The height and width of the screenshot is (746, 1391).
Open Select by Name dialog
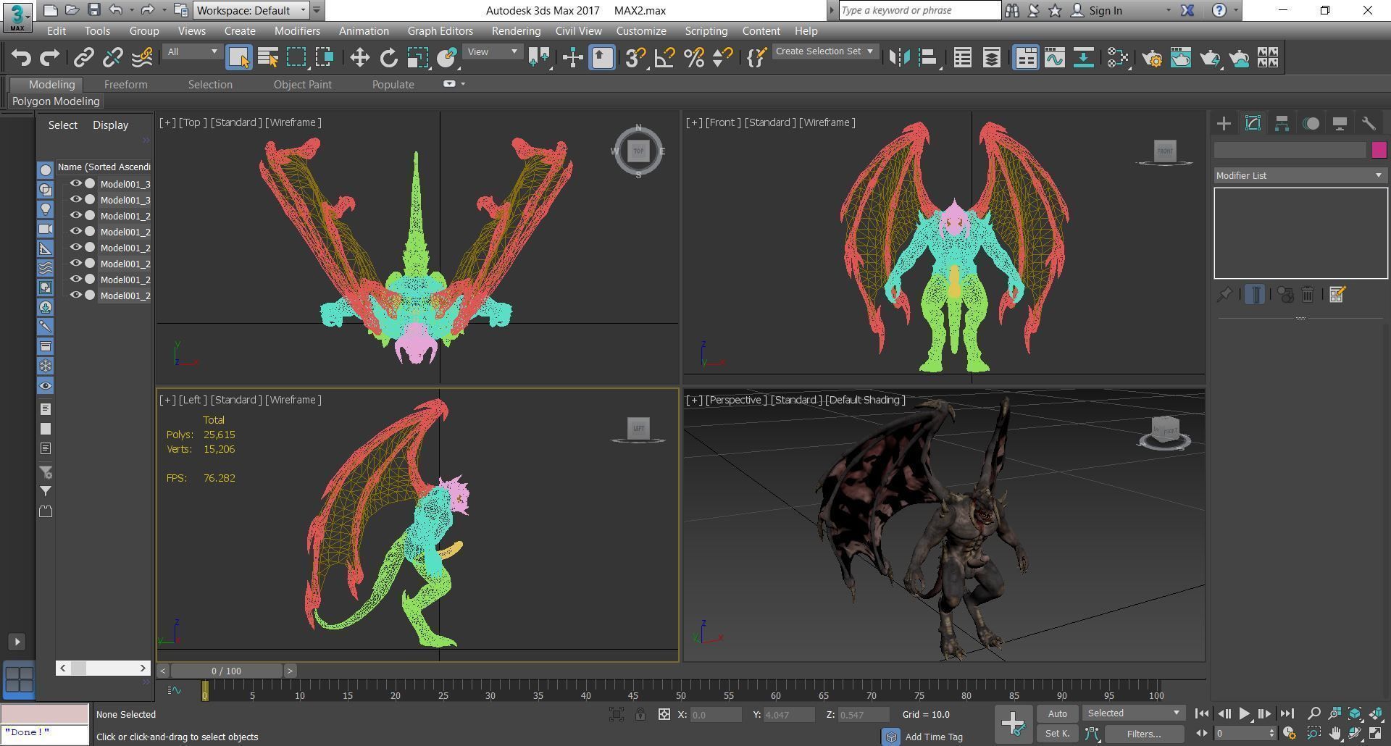point(268,58)
